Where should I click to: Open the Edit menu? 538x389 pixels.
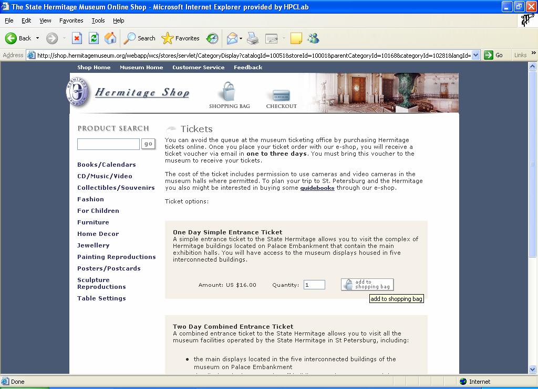(x=26, y=20)
